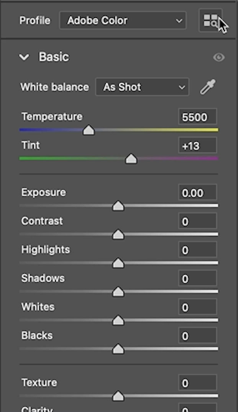Open the As Shot white balance dropdown
The image size is (238, 412).
[142, 87]
